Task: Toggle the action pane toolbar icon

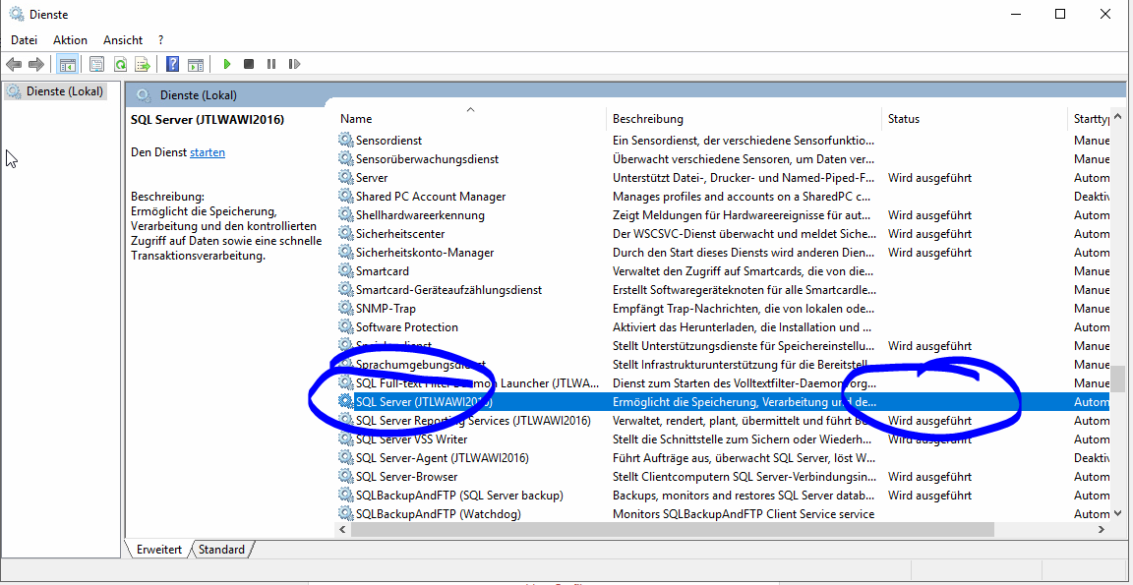Action: point(195,64)
